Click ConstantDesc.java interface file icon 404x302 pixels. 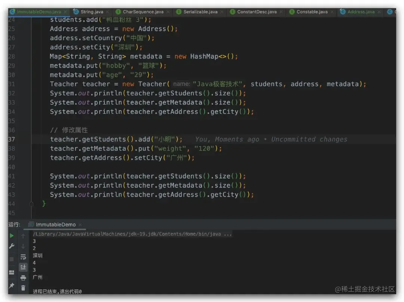(x=232, y=12)
